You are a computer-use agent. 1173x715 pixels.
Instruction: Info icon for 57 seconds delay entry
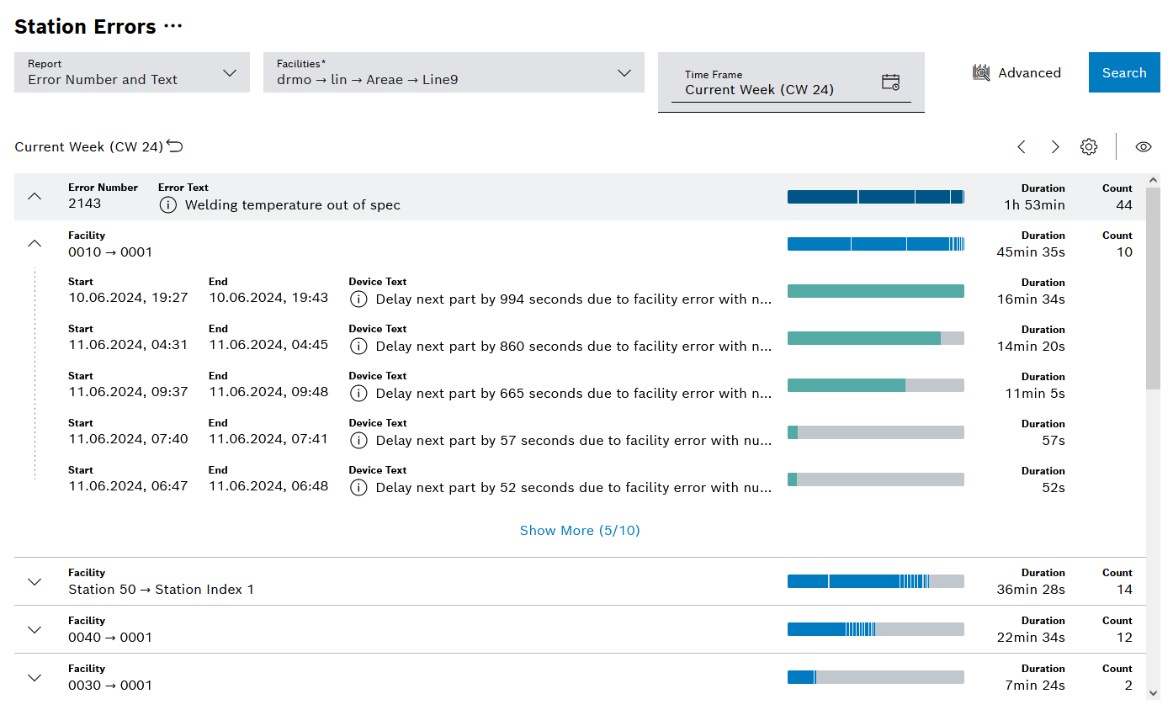pos(358,441)
